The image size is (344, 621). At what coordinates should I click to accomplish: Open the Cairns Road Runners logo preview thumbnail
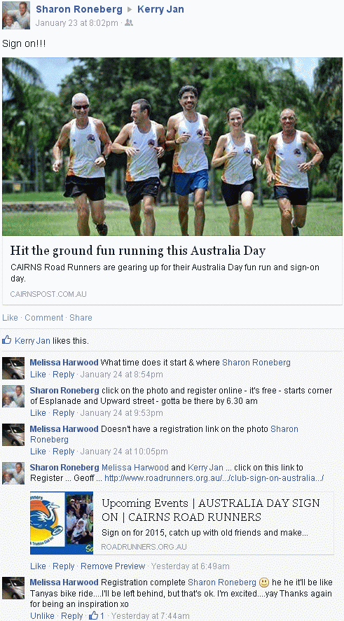pyautogui.click(x=62, y=523)
